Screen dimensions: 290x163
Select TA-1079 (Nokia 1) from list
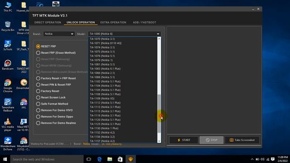[123, 60]
